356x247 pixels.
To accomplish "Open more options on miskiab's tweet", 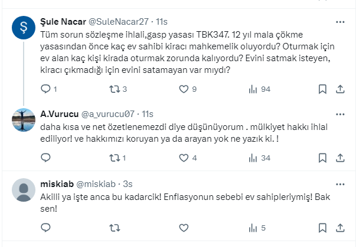I will click(x=340, y=183).
